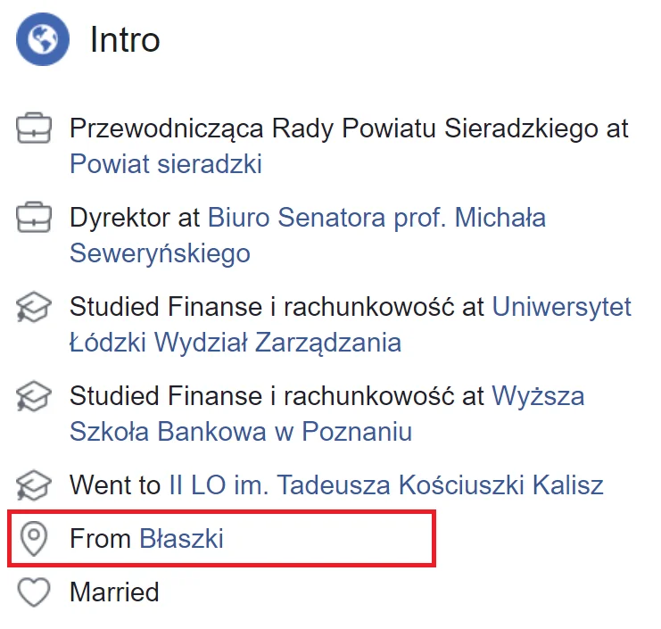
Task: Click graduation cap icon beside Uniwersytet Łódzki entry
Action: click(x=33, y=307)
